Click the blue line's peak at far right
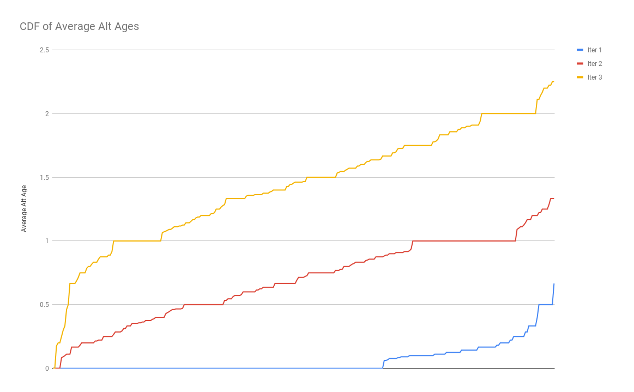Viewport: 634px width, 392px height. point(553,285)
